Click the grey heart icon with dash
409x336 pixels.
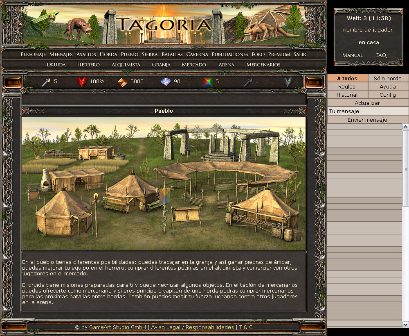click(288, 82)
